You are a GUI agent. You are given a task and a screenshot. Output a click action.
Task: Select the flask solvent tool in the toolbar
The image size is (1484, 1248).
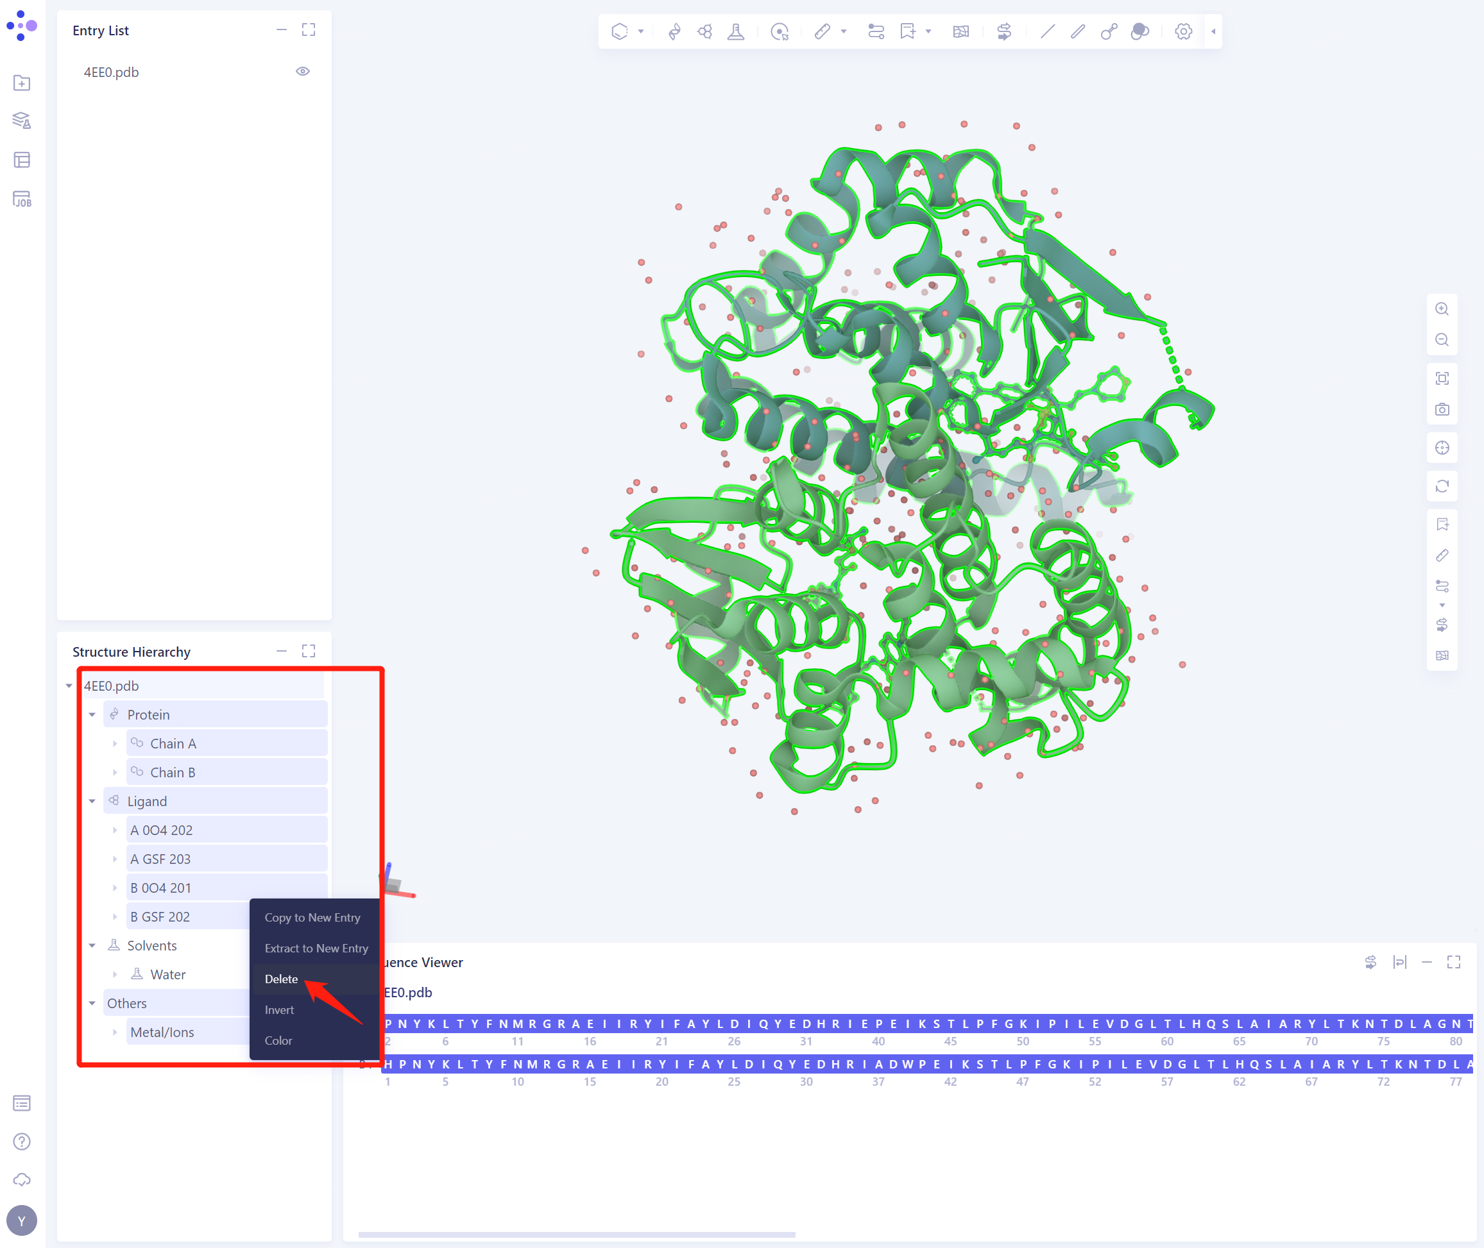tap(736, 31)
